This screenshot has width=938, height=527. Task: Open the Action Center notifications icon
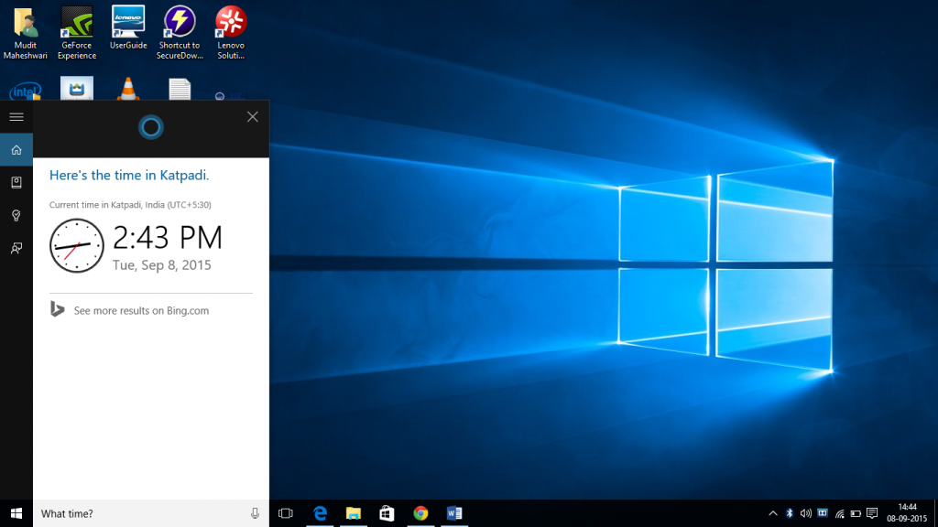pyautogui.click(x=872, y=513)
